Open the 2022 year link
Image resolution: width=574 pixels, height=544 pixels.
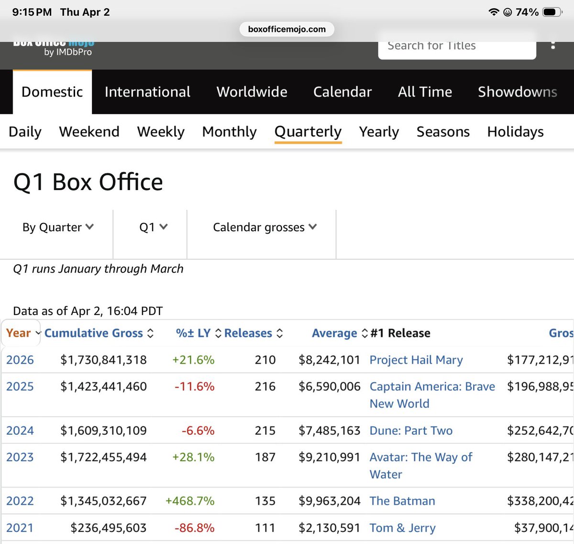(x=20, y=501)
